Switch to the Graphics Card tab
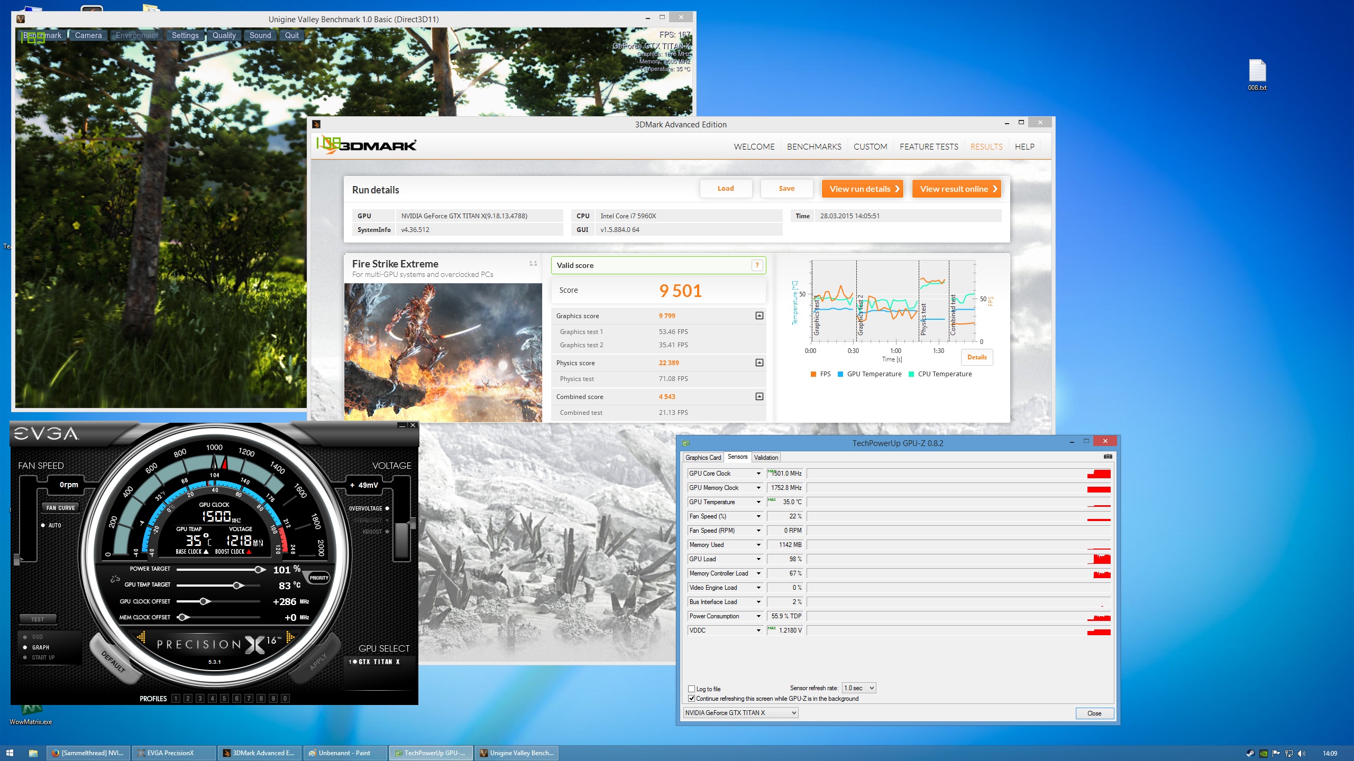 [703, 457]
